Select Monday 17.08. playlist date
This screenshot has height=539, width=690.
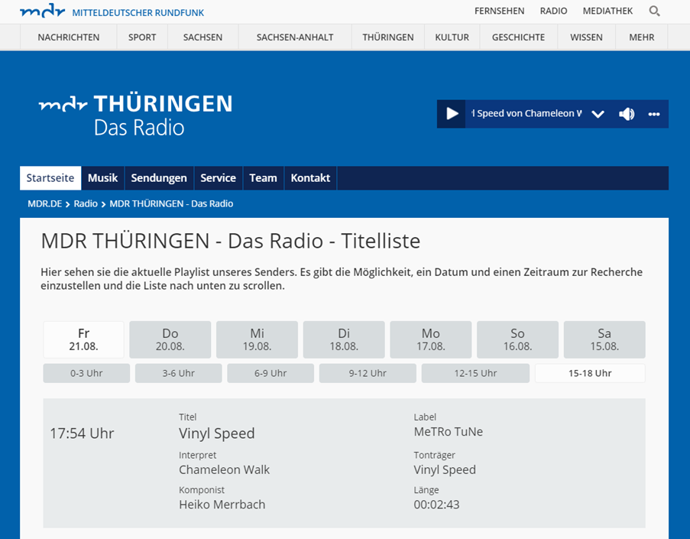[431, 339]
